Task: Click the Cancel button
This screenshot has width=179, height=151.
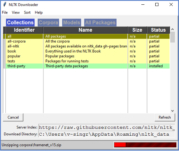Action: 13,117
